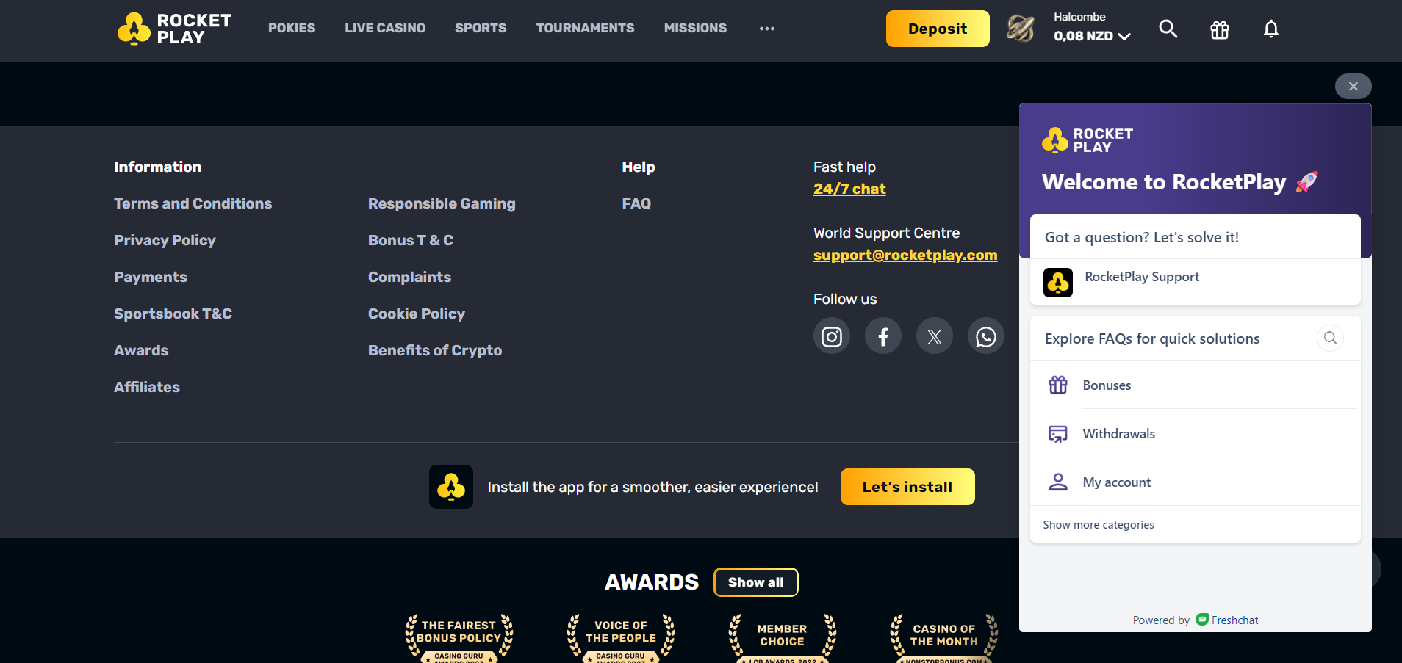Click support@rocketplay.com email link

pyautogui.click(x=905, y=255)
